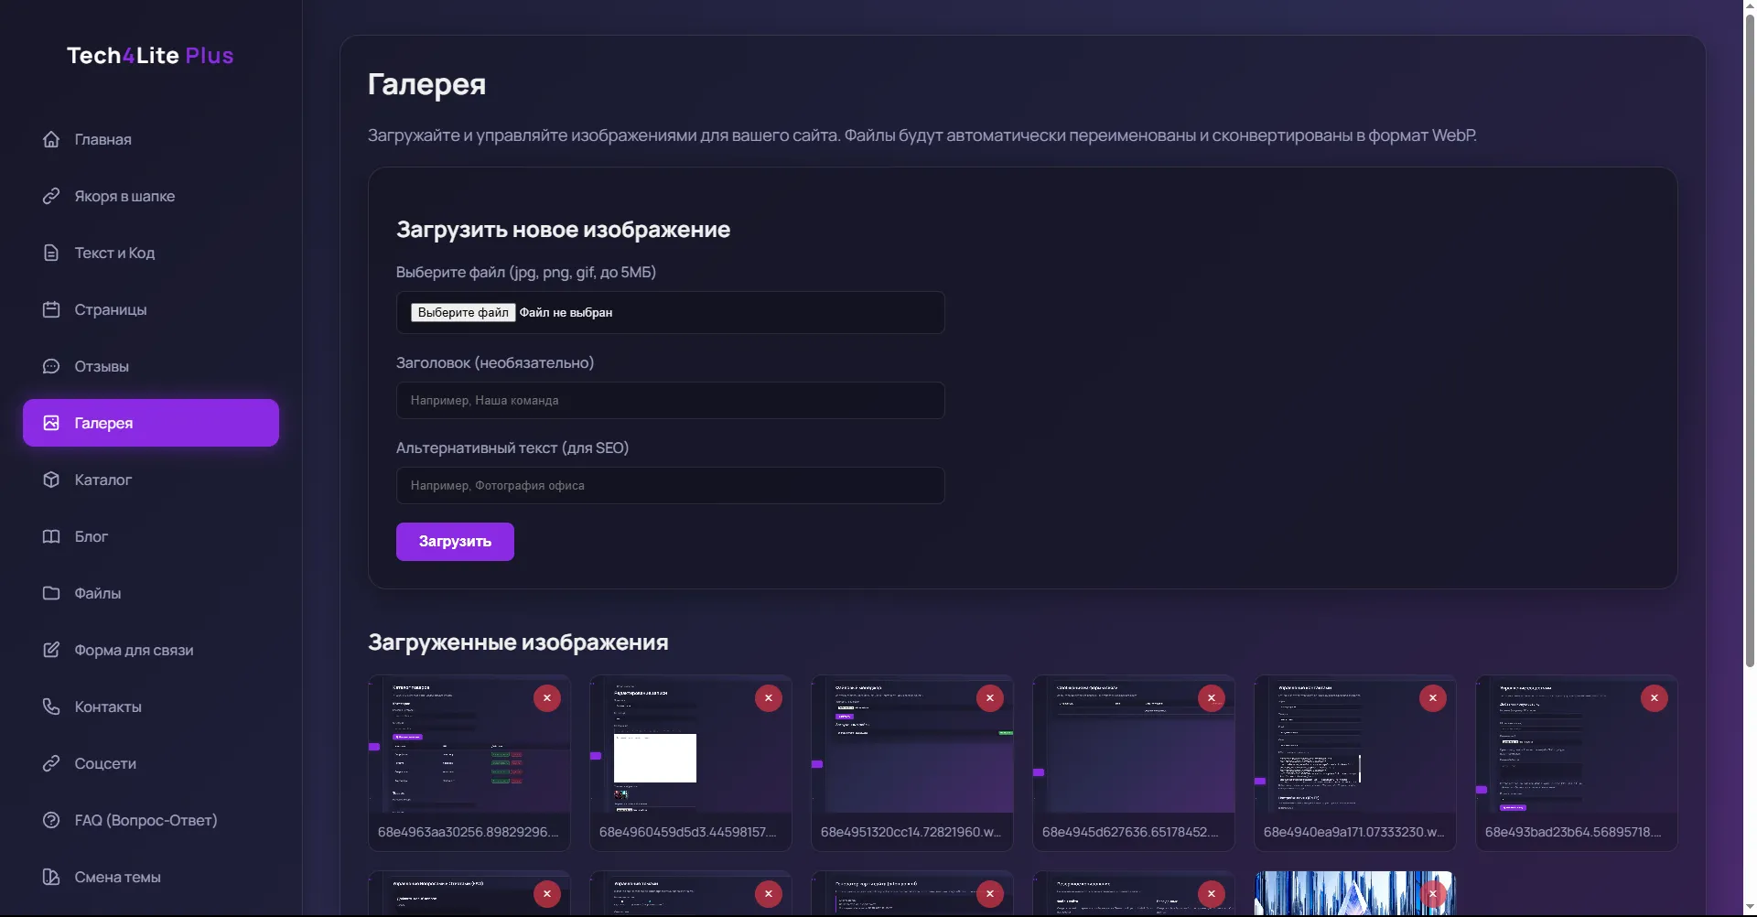Delete image 68e4963aa30256 with red X
The height and width of the screenshot is (917, 1757).
[x=547, y=698]
